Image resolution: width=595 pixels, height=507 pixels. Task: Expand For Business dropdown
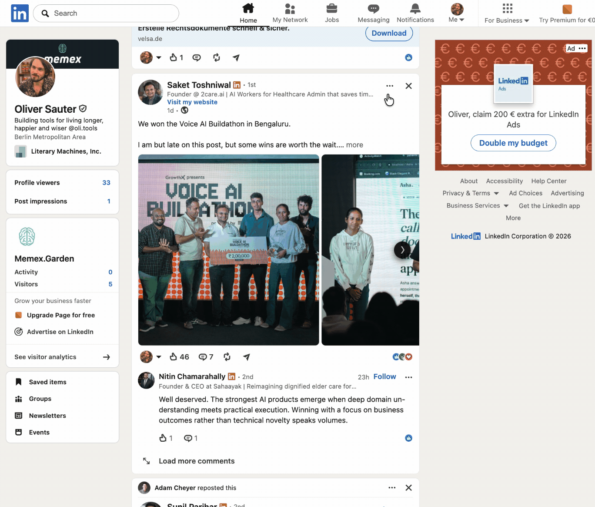(x=507, y=13)
